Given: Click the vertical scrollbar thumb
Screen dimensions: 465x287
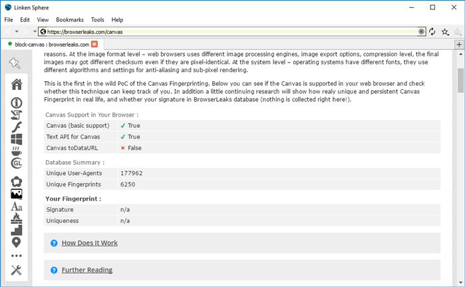Looking at the screenshot, I should (460, 80).
